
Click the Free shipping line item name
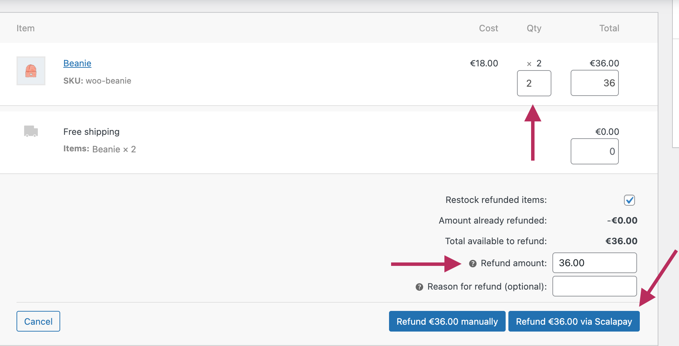(x=91, y=132)
